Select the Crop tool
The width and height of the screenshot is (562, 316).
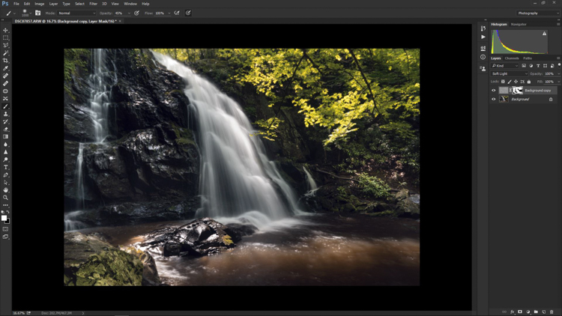pos(5,61)
